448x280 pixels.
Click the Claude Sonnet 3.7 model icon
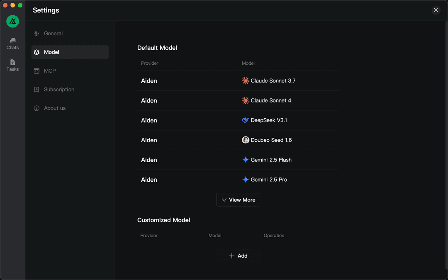[x=246, y=80]
